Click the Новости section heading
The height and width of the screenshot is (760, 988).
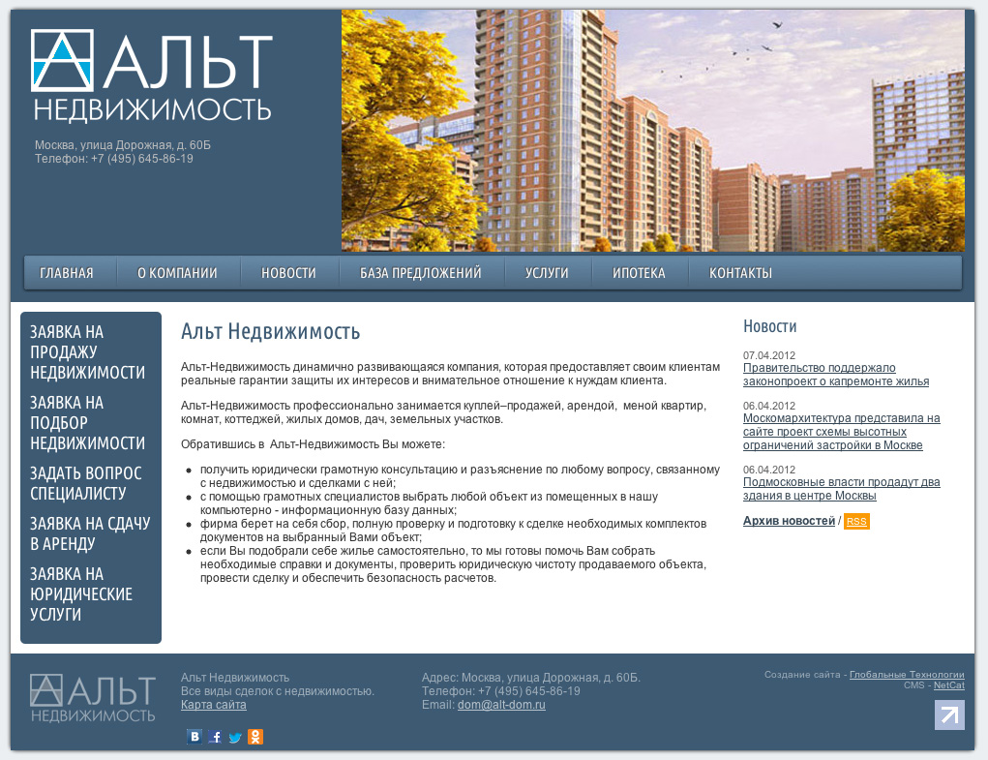(x=769, y=326)
